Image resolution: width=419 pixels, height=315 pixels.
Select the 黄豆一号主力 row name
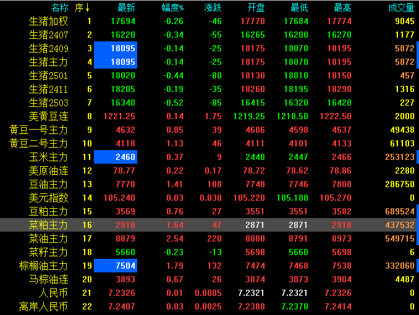(x=39, y=130)
